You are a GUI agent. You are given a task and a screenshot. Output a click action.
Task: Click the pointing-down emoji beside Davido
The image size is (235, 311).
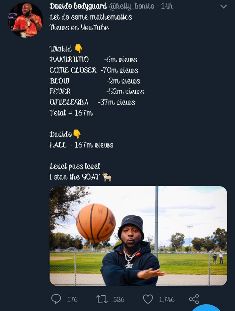click(x=77, y=134)
